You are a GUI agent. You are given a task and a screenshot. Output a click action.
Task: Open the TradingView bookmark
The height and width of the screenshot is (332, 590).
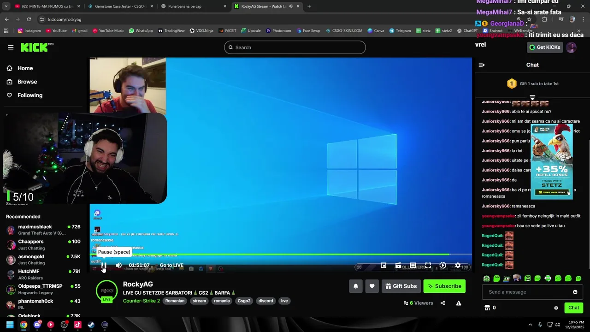click(171, 31)
